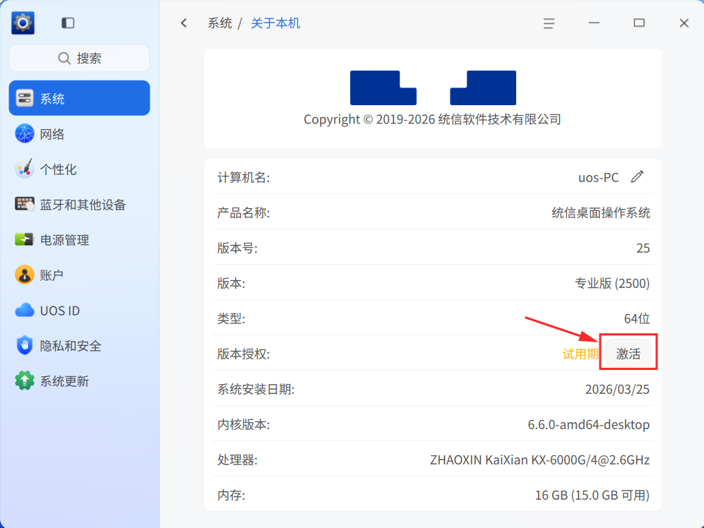
Task: Click the 系统安装日期: label
Action: click(x=256, y=389)
